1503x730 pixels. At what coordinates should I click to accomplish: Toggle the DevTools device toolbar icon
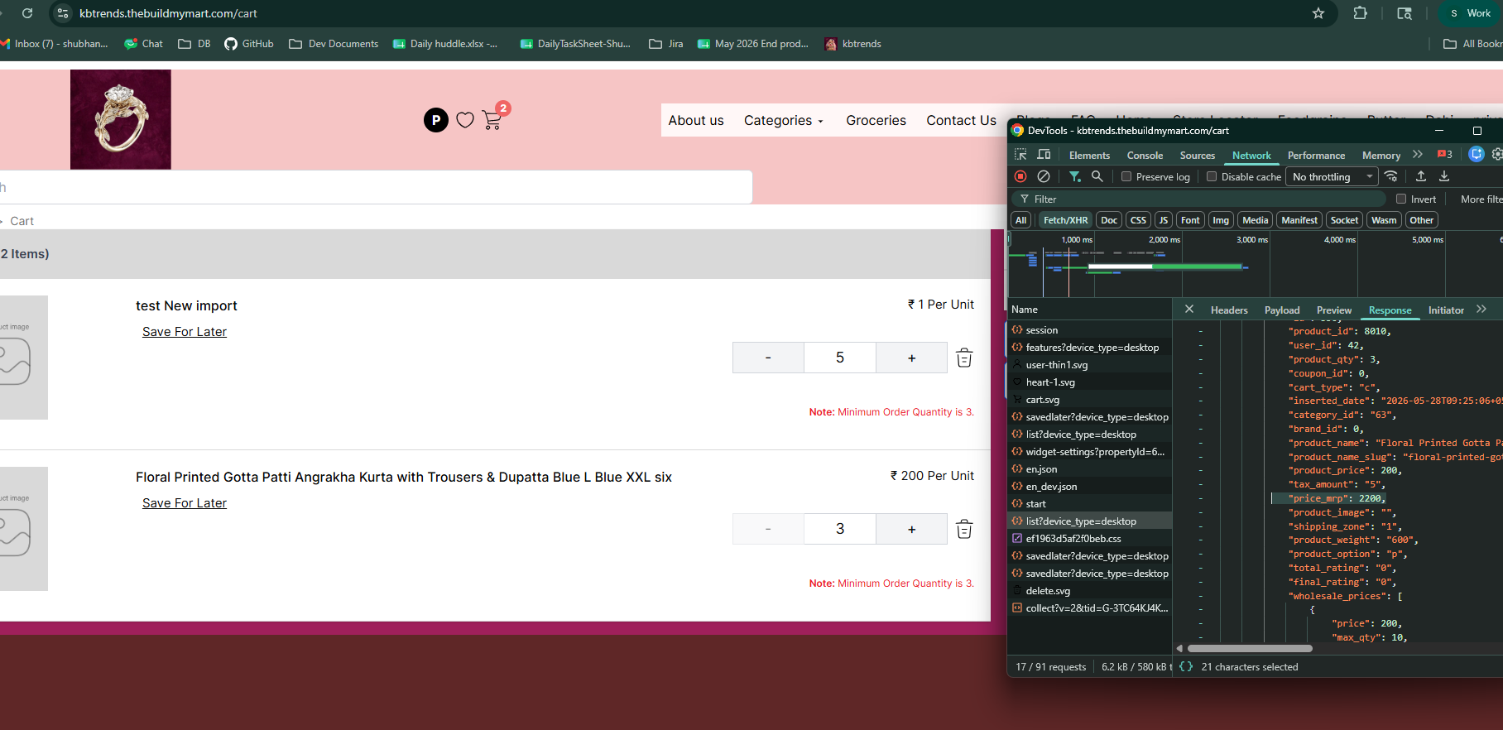tap(1044, 155)
